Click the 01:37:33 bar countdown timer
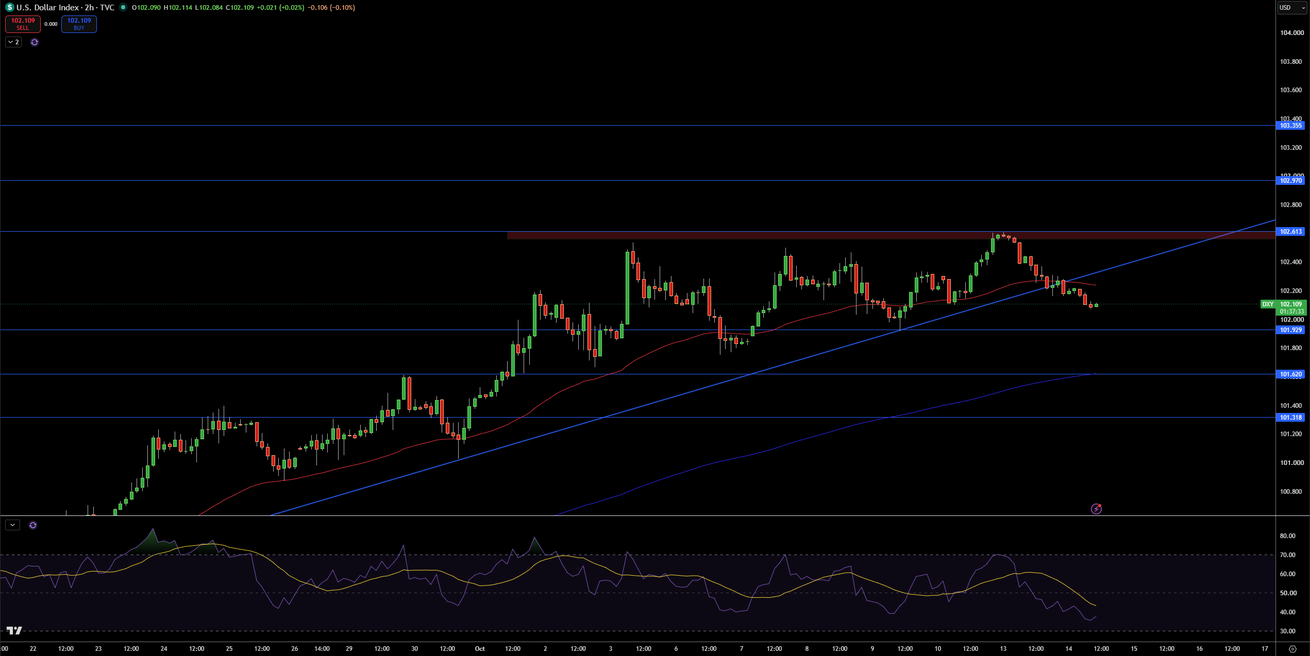 click(1292, 312)
